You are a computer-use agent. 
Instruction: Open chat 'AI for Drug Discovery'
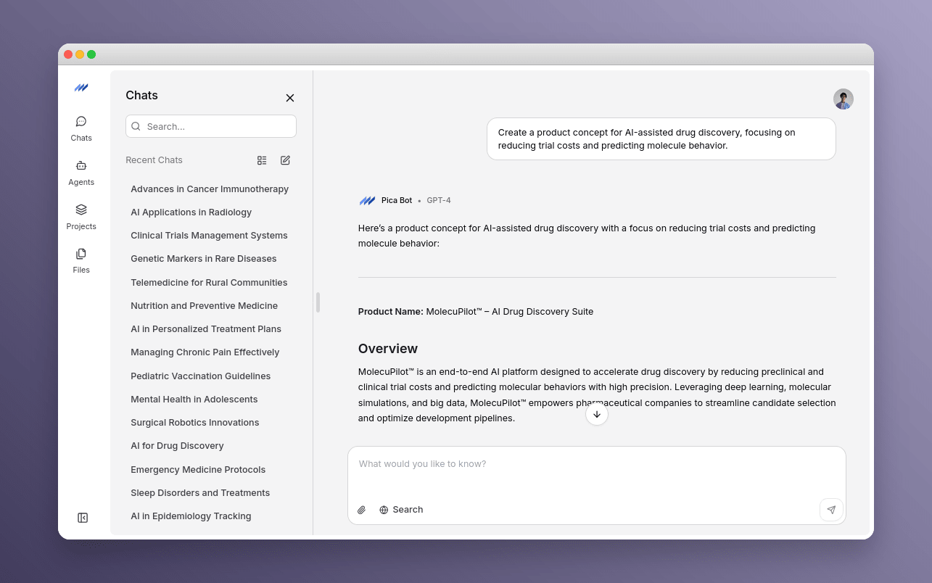[x=177, y=446]
